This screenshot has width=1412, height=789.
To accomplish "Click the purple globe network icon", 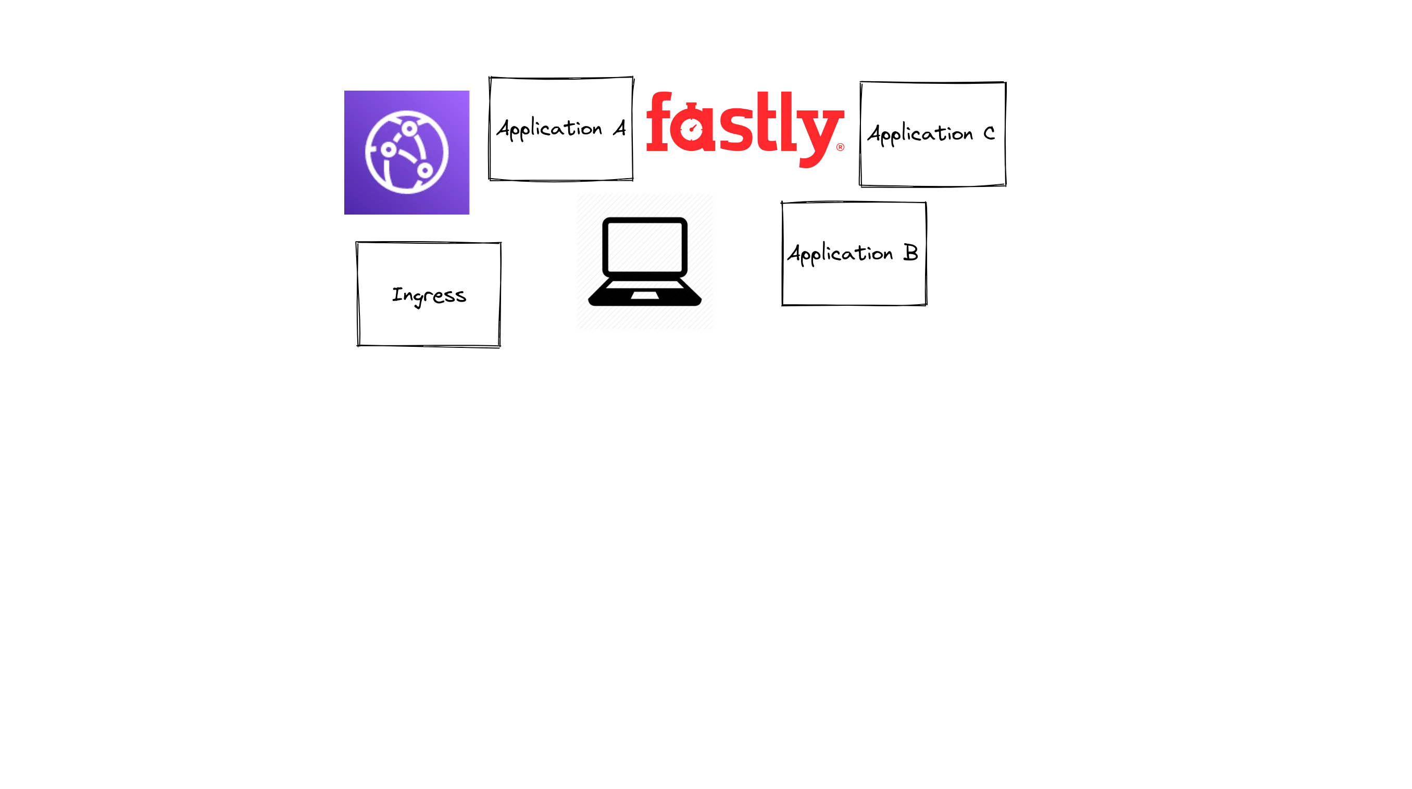I will coord(407,151).
